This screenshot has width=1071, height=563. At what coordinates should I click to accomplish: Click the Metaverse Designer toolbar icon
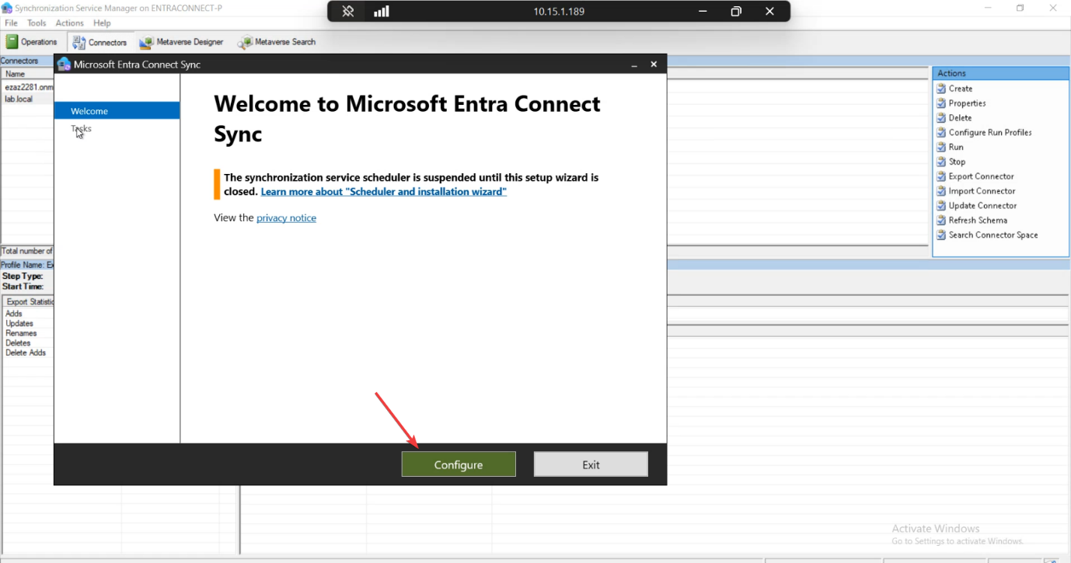pyautogui.click(x=146, y=43)
